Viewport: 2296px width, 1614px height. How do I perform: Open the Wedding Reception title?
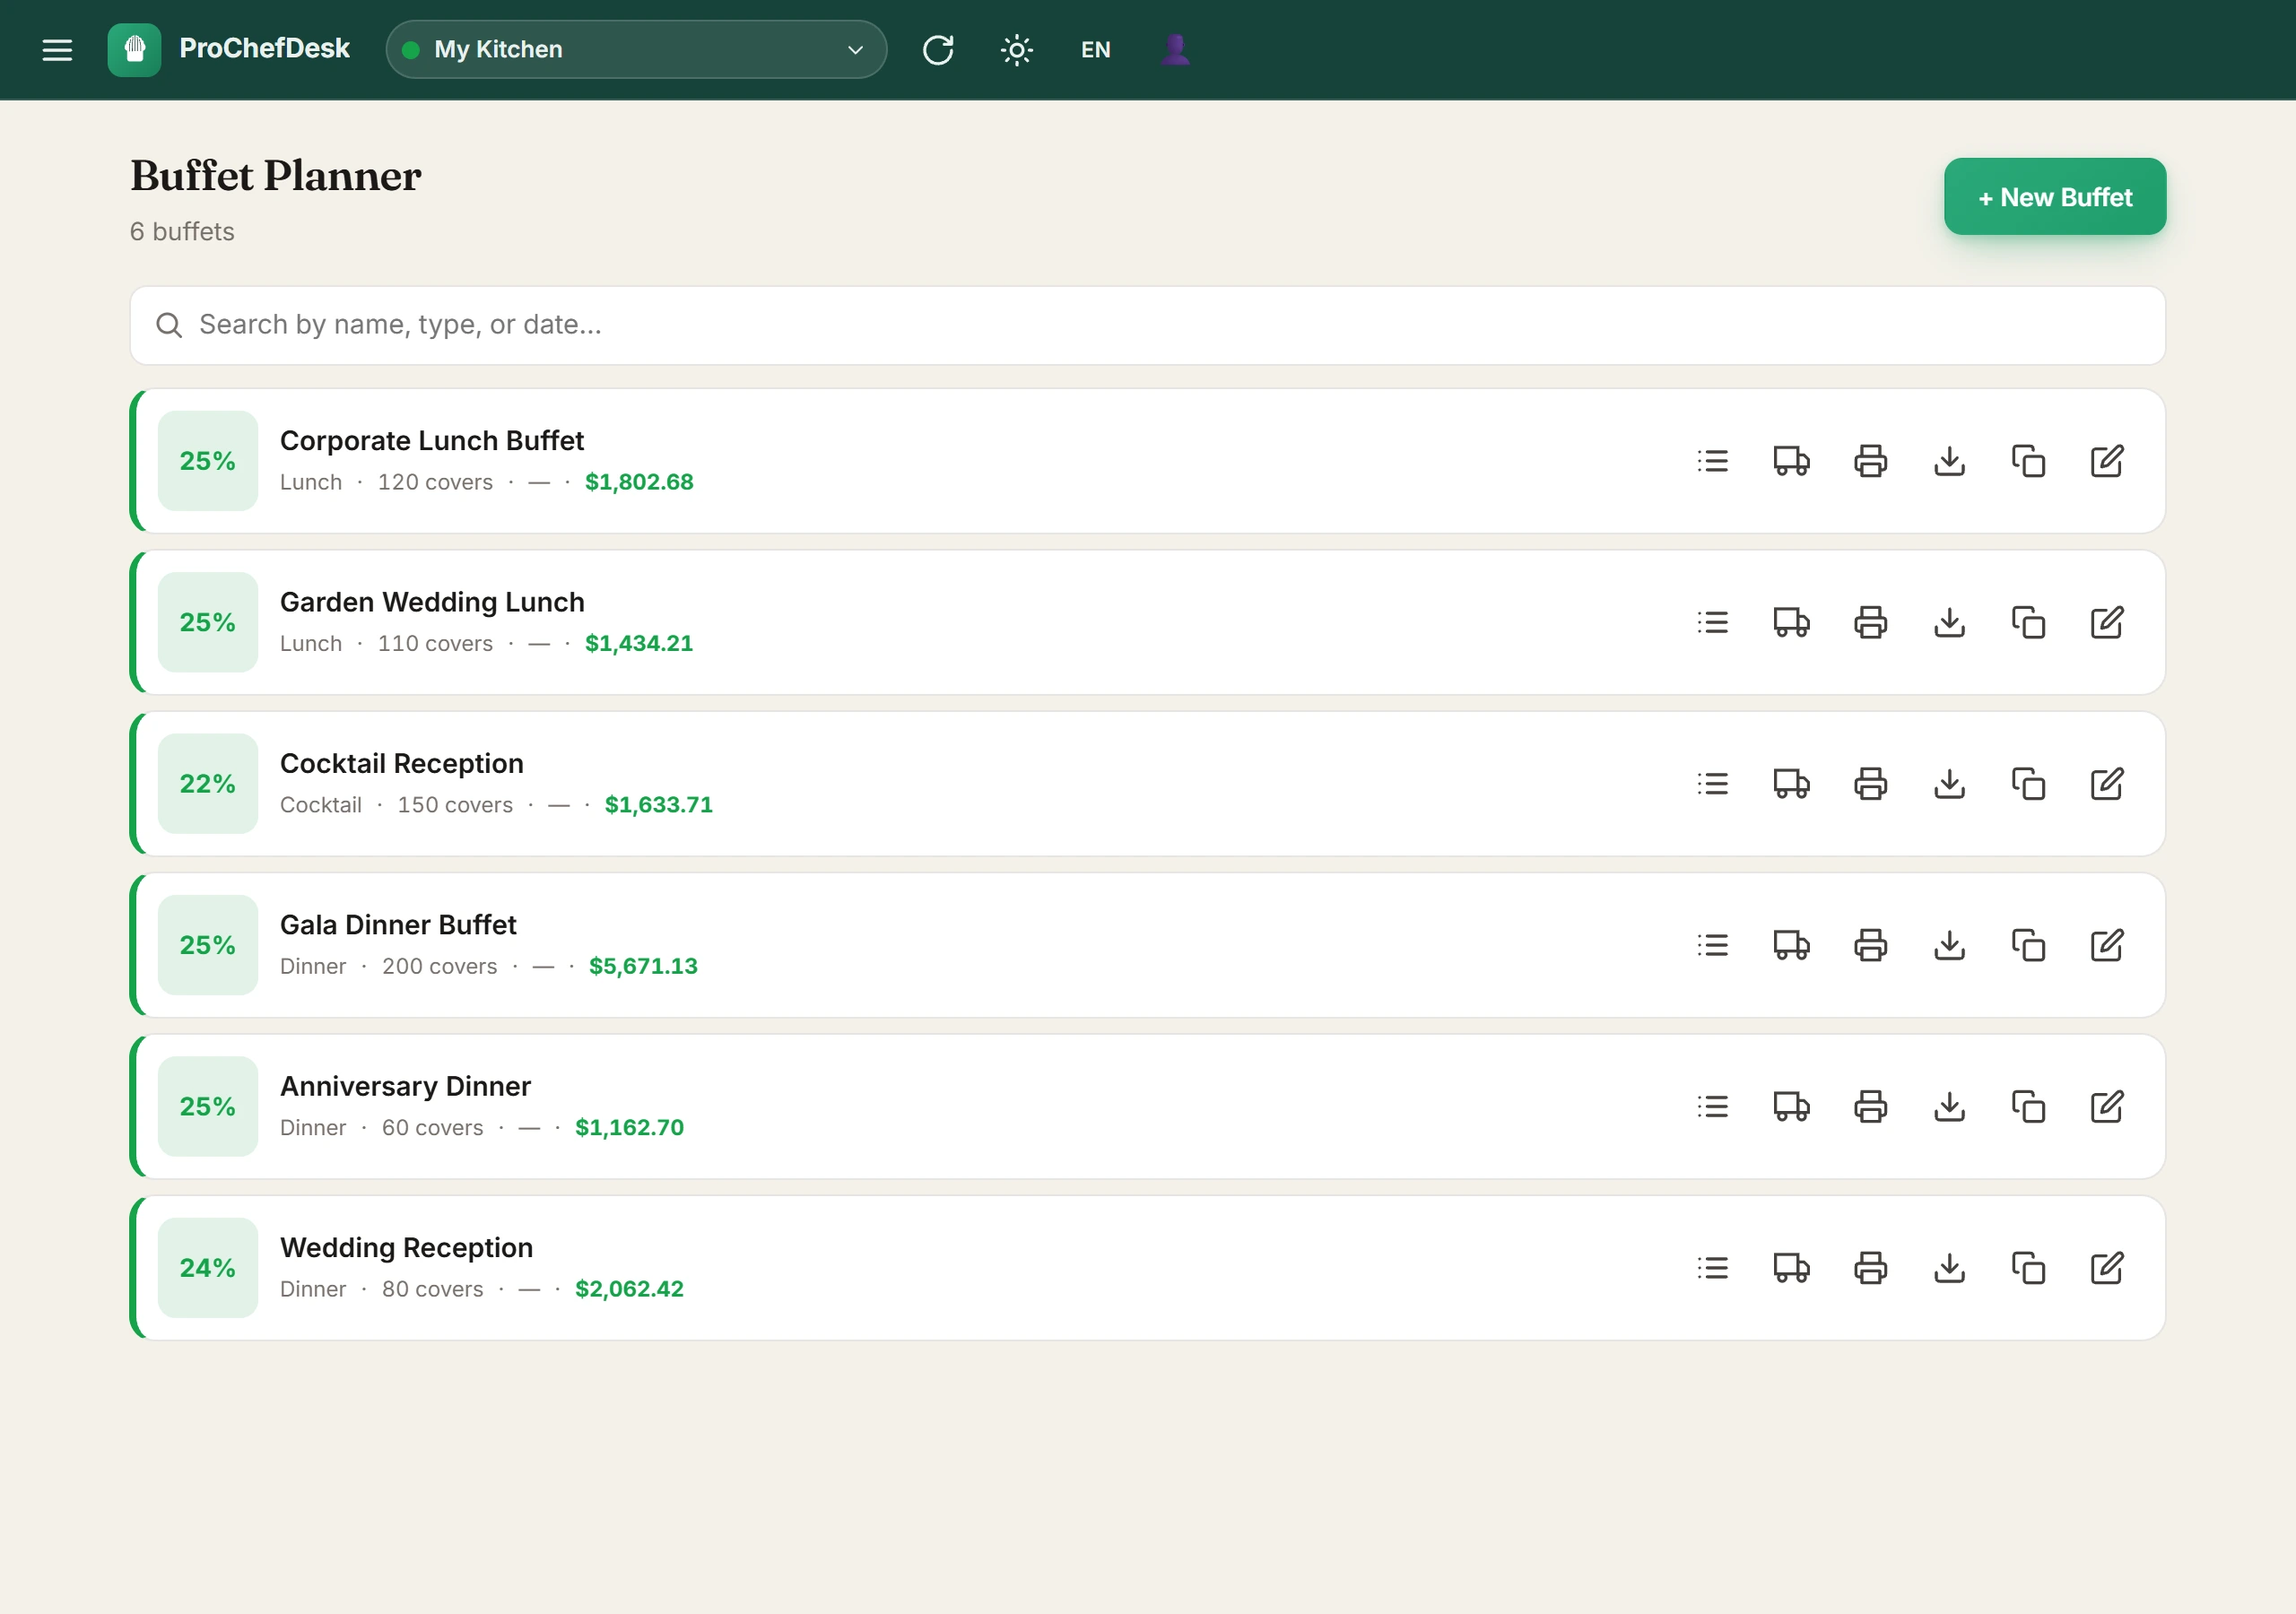[407, 1248]
